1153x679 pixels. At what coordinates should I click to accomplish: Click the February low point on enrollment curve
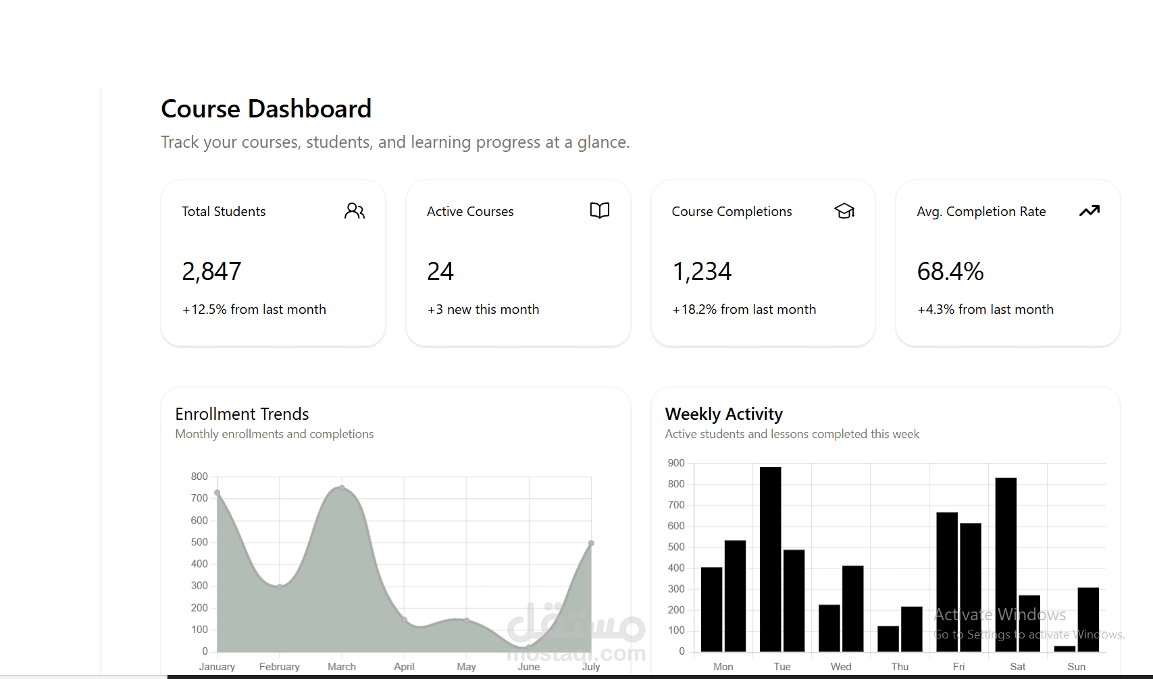click(280, 586)
